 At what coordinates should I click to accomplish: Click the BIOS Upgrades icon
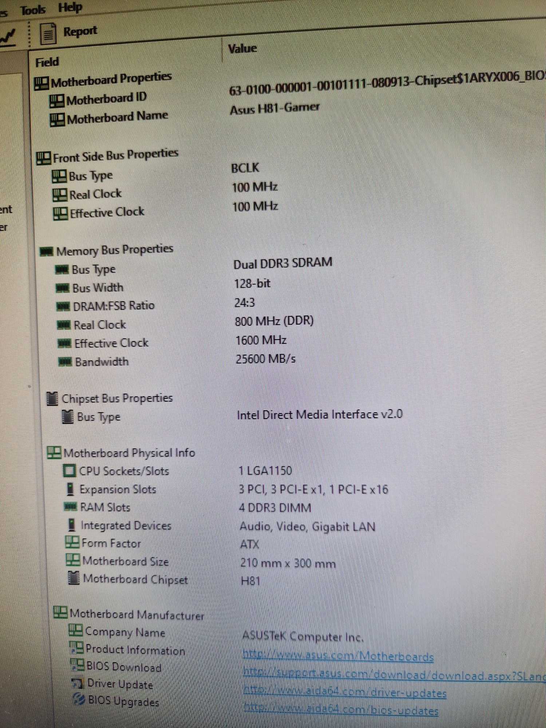pos(79,700)
